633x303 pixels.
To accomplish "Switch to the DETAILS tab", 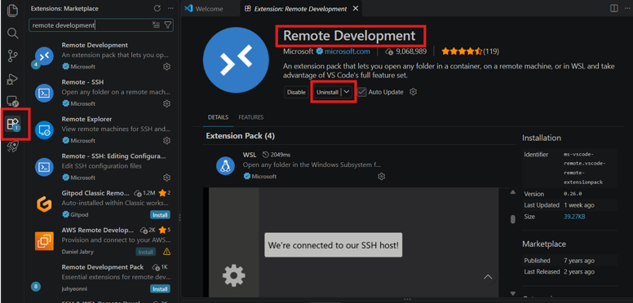I will (x=218, y=117).
